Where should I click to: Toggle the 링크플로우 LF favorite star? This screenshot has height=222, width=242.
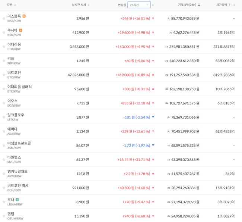point(4,117)
